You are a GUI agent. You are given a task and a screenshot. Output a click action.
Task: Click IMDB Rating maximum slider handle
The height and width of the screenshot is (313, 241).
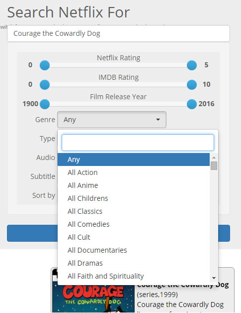click(x=192, y=85)
